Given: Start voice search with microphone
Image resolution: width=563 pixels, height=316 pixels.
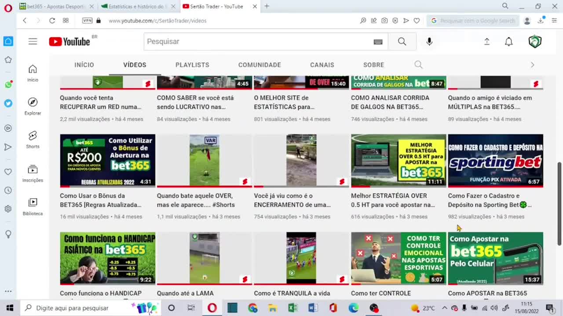Looking at the screenshot, I should click(429, 41).
